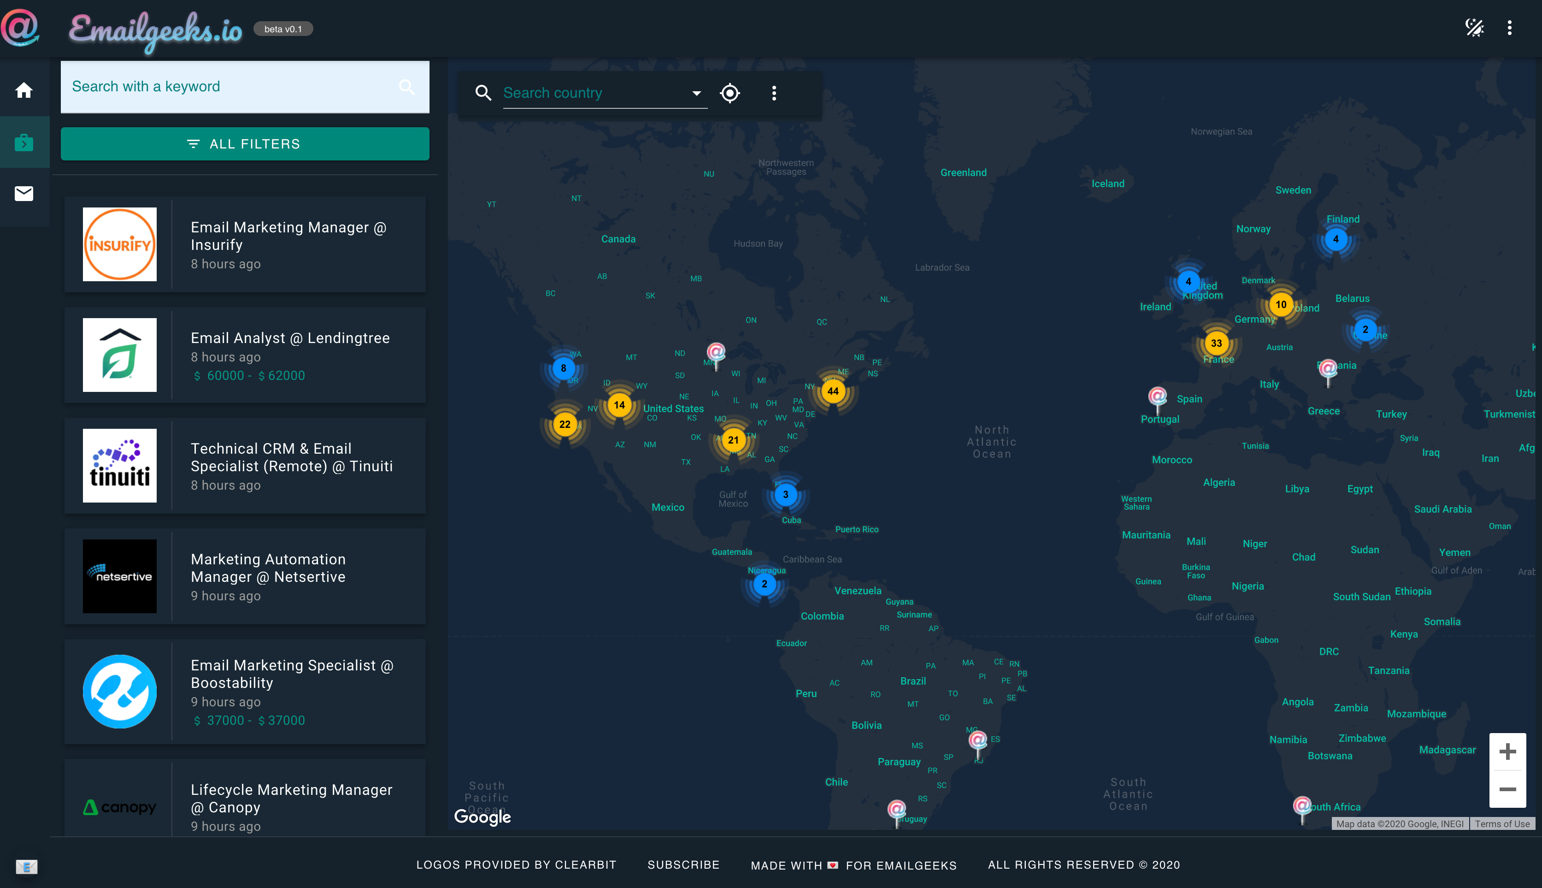Open the Boostability company logo
1542x888 pixels.
119,692
